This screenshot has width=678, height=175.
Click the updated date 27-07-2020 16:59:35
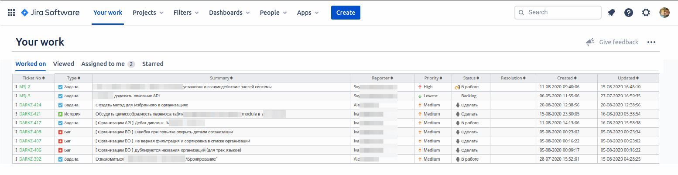[x=620, y=96]
